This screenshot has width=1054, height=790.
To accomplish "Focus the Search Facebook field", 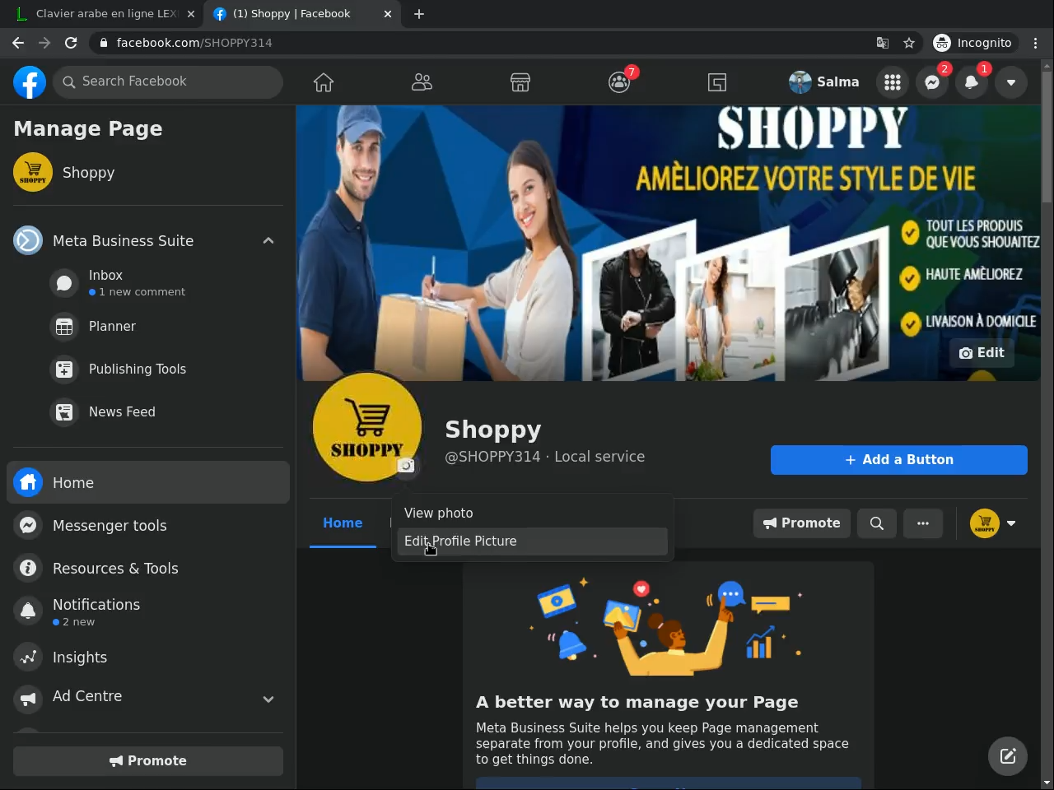I will (168, 81).
